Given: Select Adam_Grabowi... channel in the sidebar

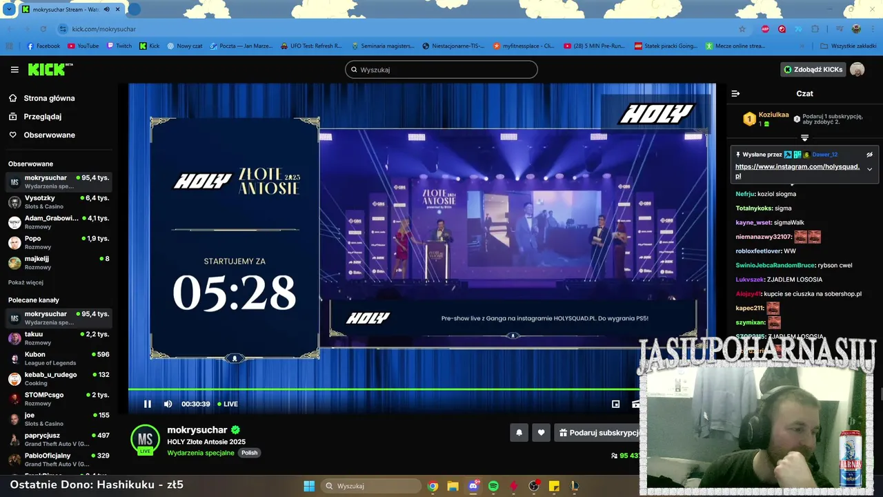Looking at the screenshot, I should pos(58,222).
